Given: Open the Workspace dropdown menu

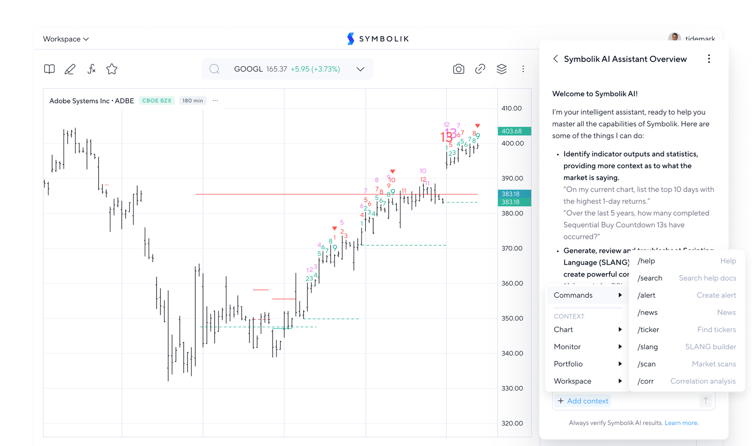Looking at the screenshot, I should 66,39.
